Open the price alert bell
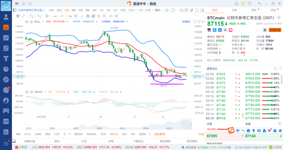 265,30
